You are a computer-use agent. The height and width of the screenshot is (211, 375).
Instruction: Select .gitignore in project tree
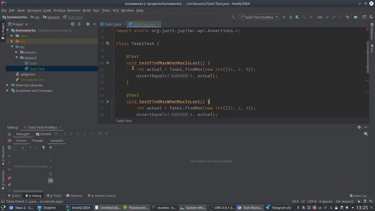(x=26, y=74)
